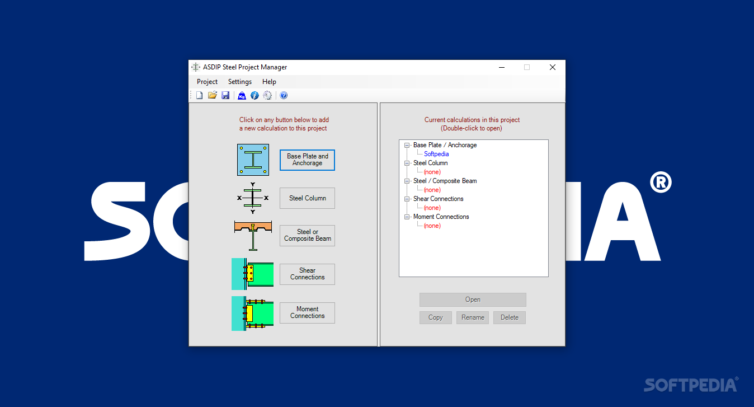
Task: Click the Ksi units weight icon
Action: point(242,96)
